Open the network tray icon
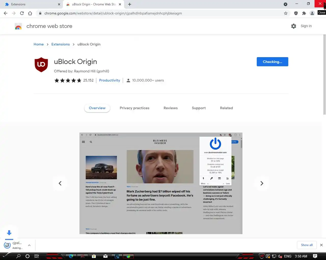The width and height of the screenshot is (326, 260). (x=274, y=256)
